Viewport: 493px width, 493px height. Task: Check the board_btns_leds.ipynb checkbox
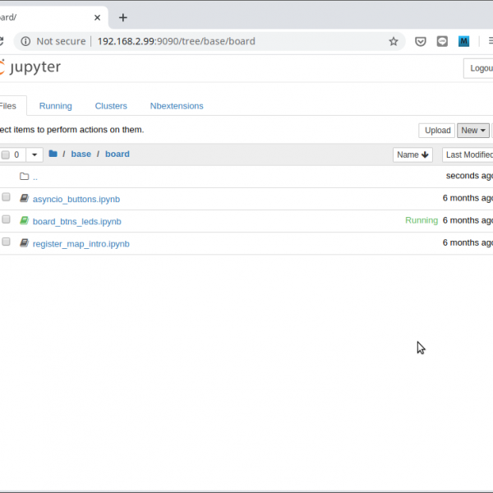click(x=7, y=220)
